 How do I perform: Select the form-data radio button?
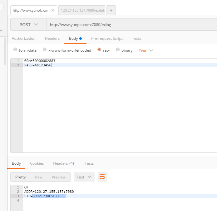pos(15,50)
